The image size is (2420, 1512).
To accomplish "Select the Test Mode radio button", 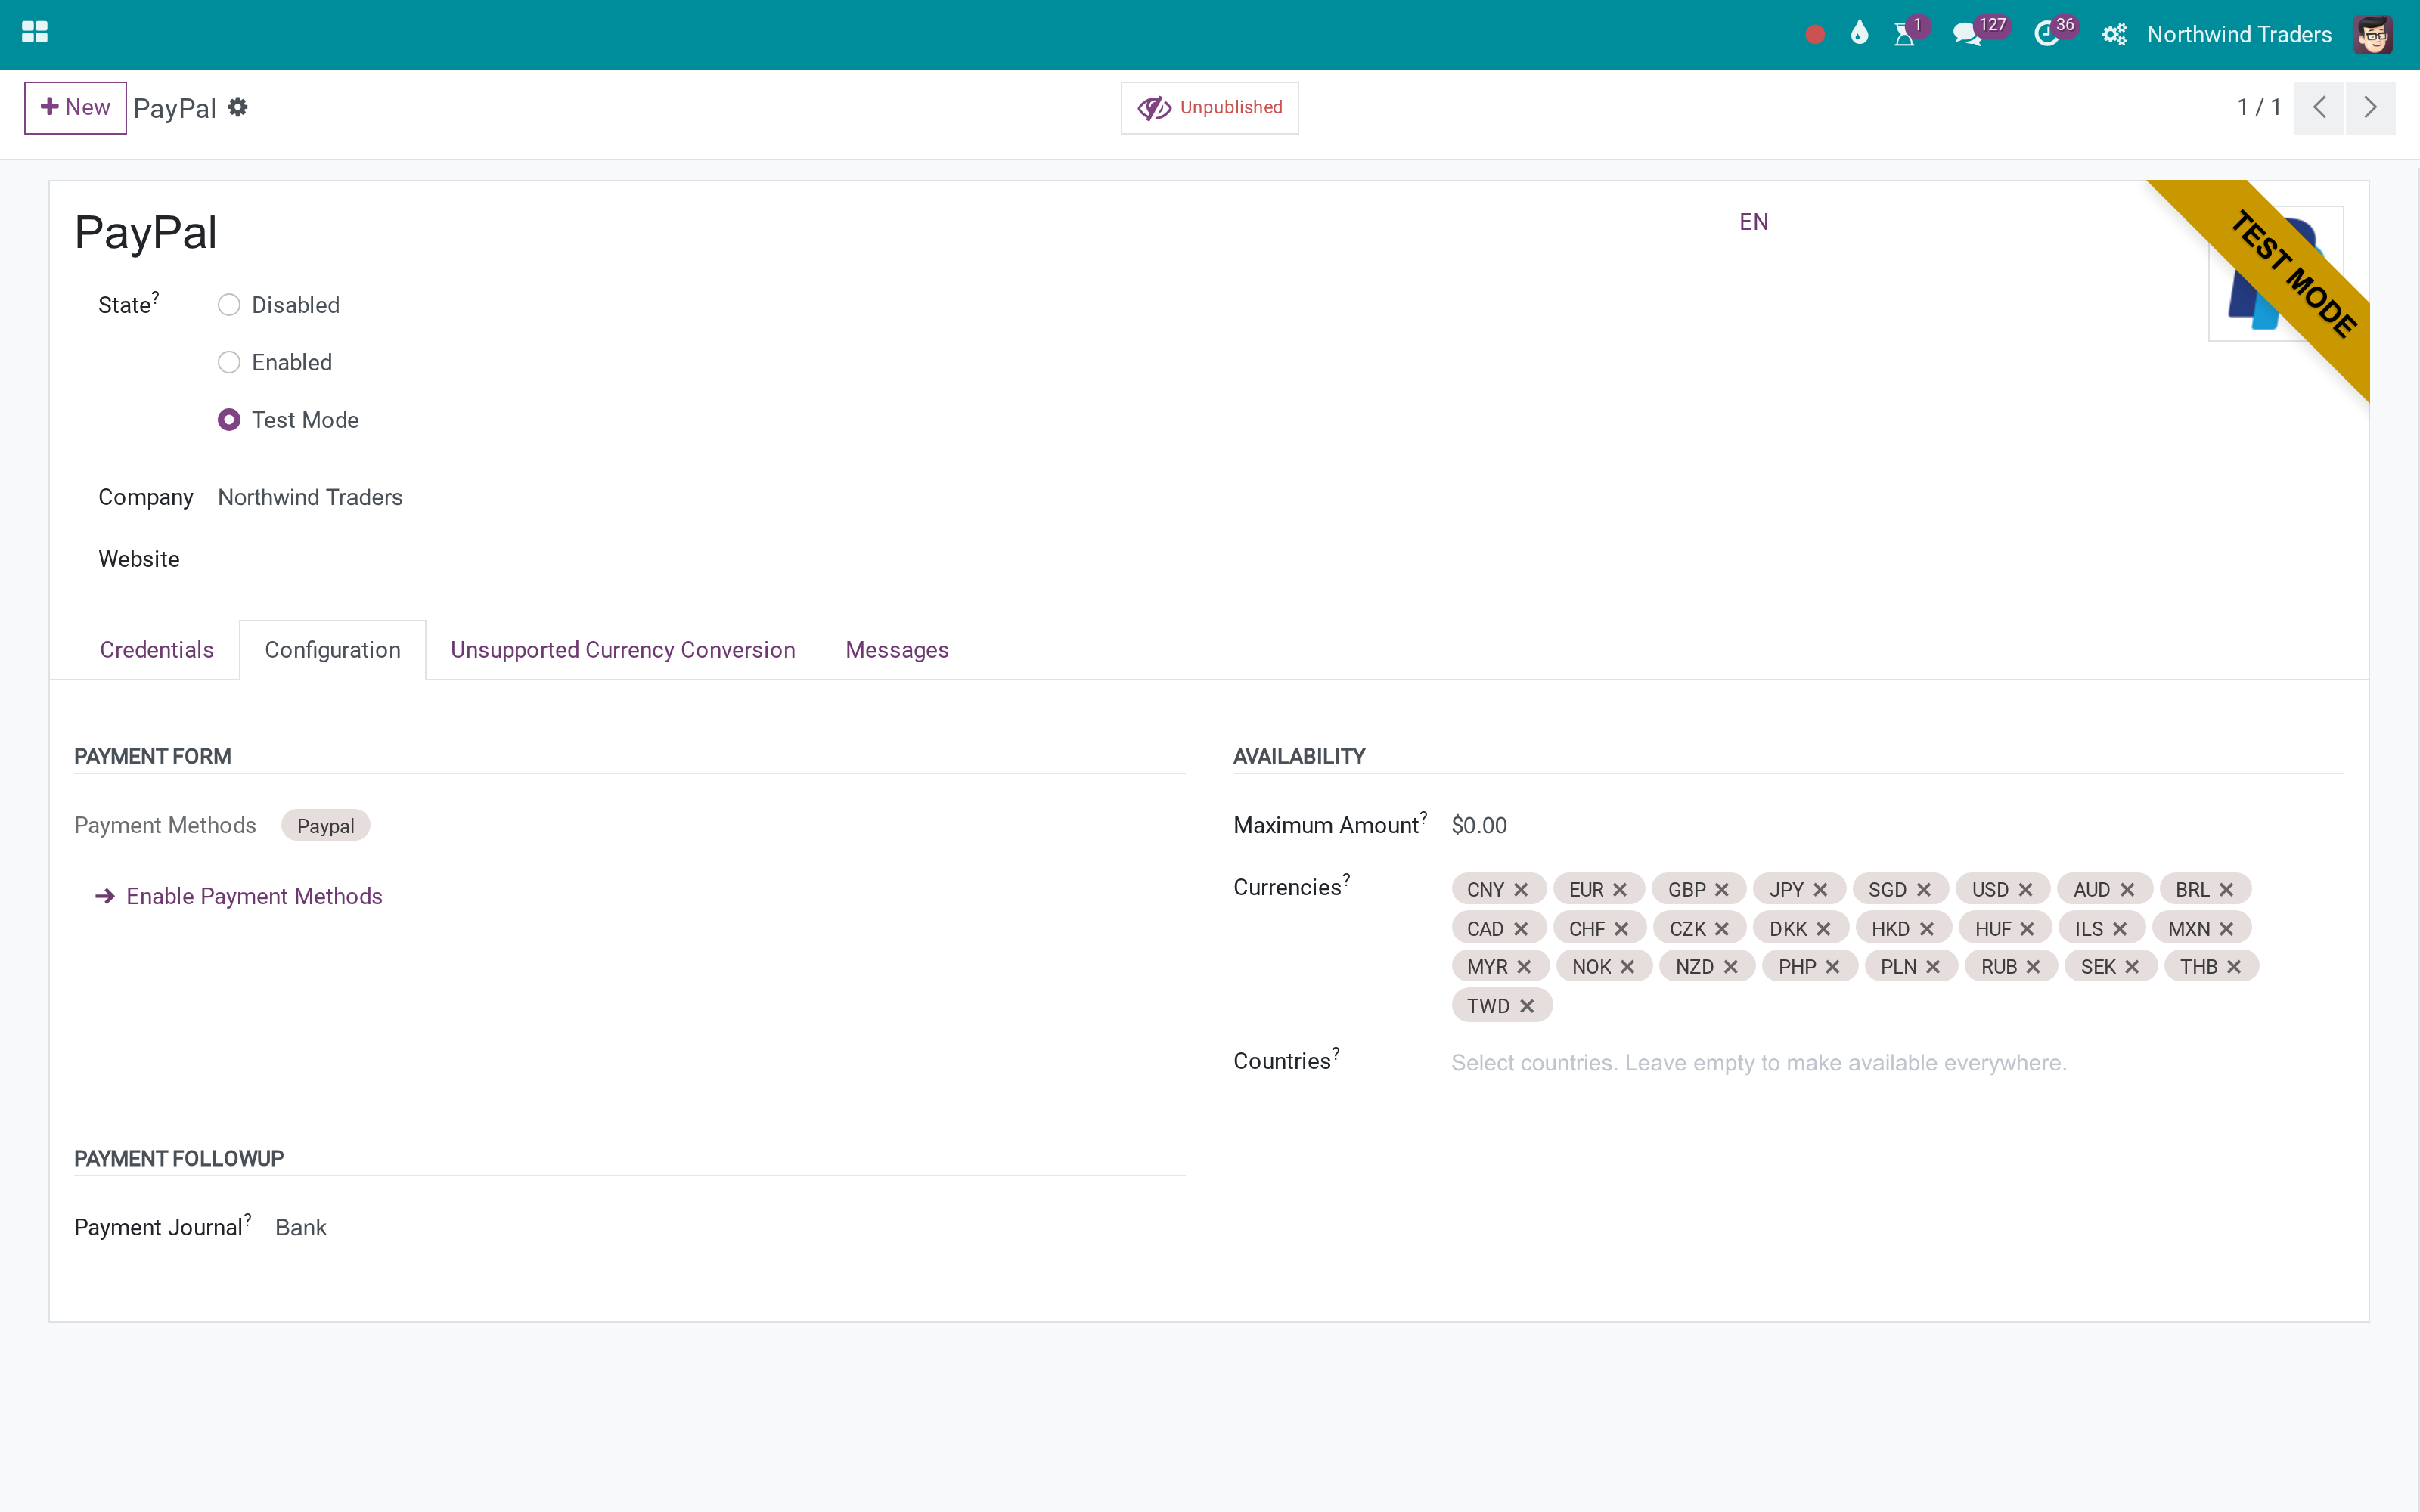I will (x=229, y=420).
